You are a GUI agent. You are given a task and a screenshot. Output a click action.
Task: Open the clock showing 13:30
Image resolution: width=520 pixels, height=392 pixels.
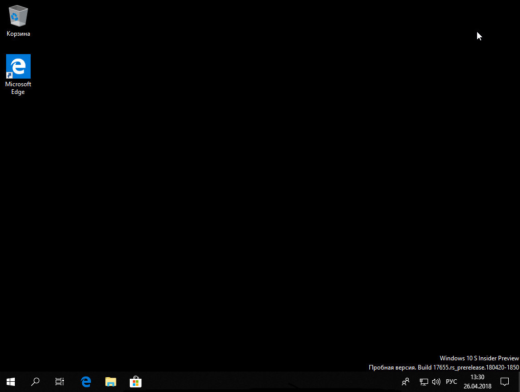tap(477, 382)
